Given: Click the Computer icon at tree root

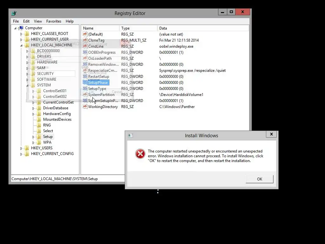Looking at the screenshot, I should tap(21, 28).
